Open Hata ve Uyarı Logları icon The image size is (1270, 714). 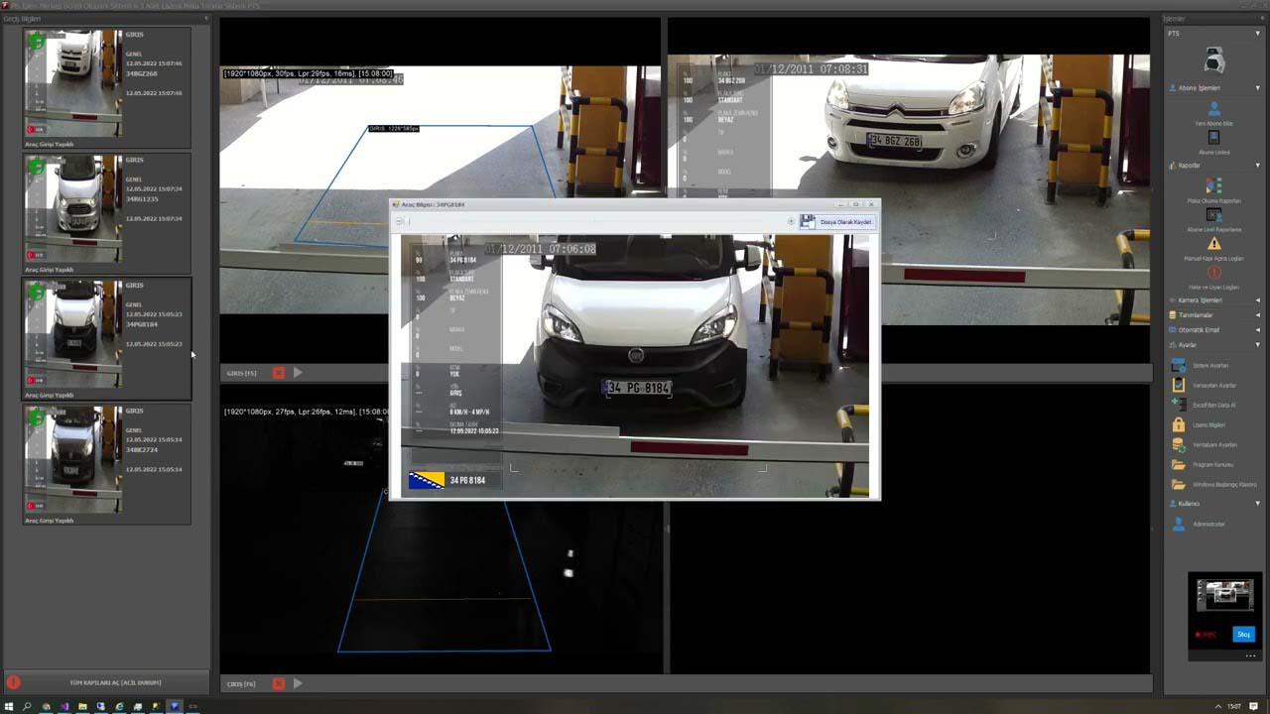click(1213, 273)
